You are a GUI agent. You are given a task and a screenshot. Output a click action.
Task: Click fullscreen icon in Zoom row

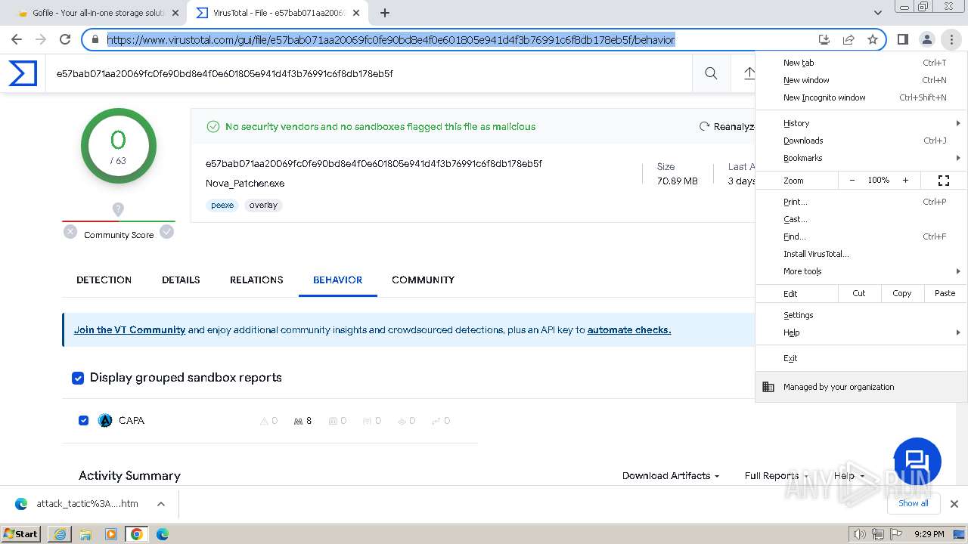coord(944,181)
